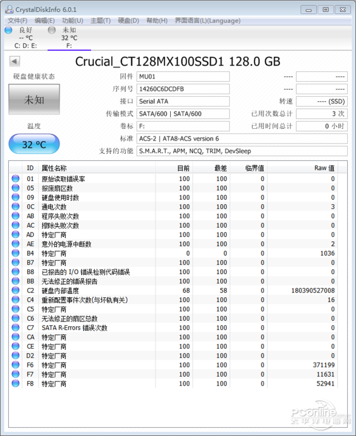Click the 临界值 column header
This screenshot has height=436, width=356.
click(x=249, y=168)
